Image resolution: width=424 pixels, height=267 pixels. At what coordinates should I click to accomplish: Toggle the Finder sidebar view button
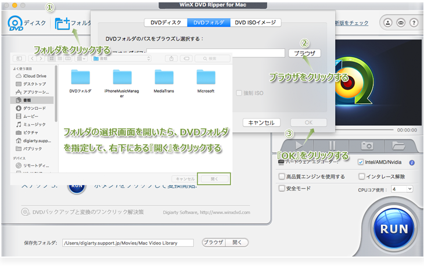[x=19, y=59]
